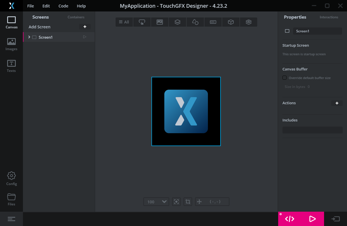
Task: Select the Images widget category icon
Action: [x=160, y=22]
